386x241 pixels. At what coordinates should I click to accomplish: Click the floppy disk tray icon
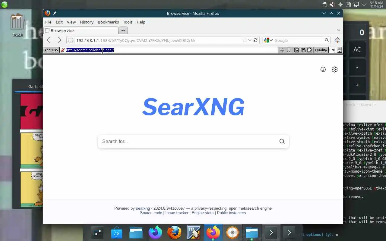pyautogui.click(x=348, y=4)
